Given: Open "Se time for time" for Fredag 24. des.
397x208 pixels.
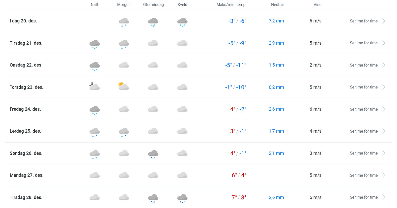Looking at the screenshot, I should click(364, 109).
